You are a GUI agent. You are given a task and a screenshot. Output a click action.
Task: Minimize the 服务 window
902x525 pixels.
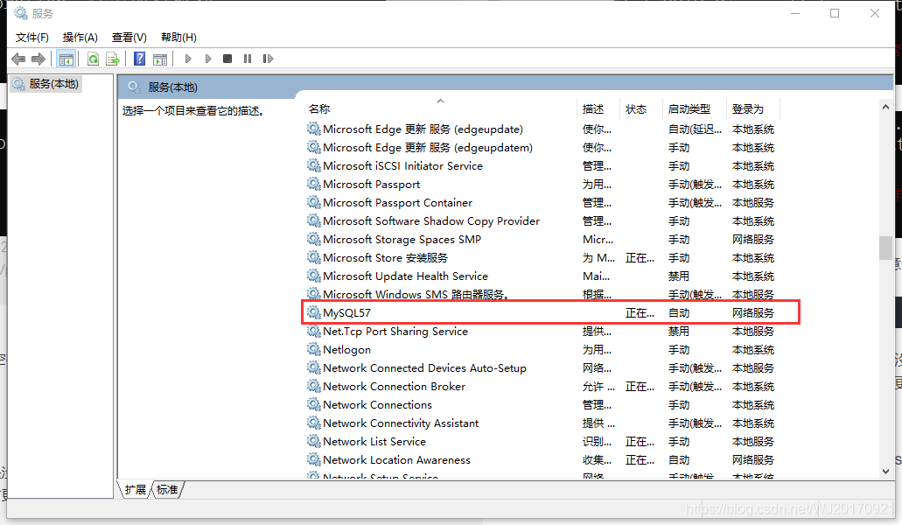[x=795, y=13]
